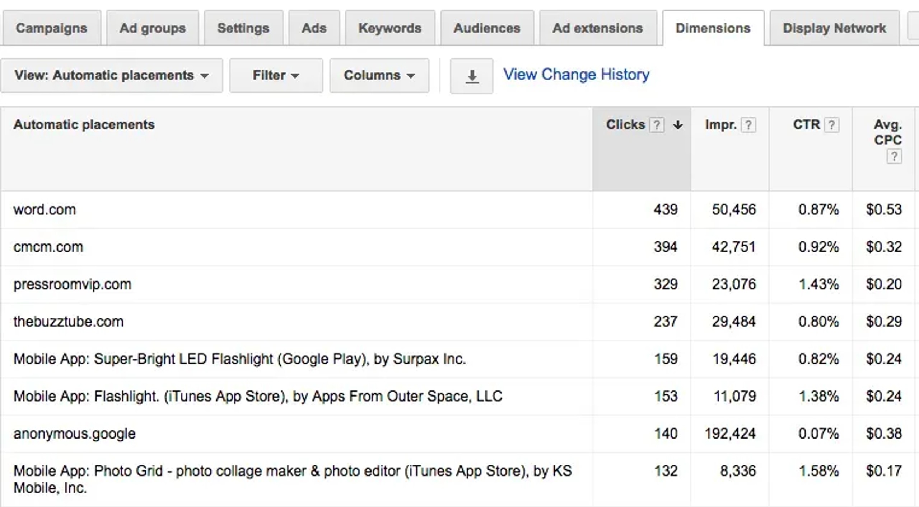Sort by the Impr. column header

[x=721, y=125]
